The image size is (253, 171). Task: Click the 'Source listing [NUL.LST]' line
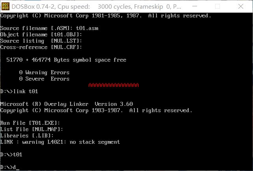click(x=41, y=41)
